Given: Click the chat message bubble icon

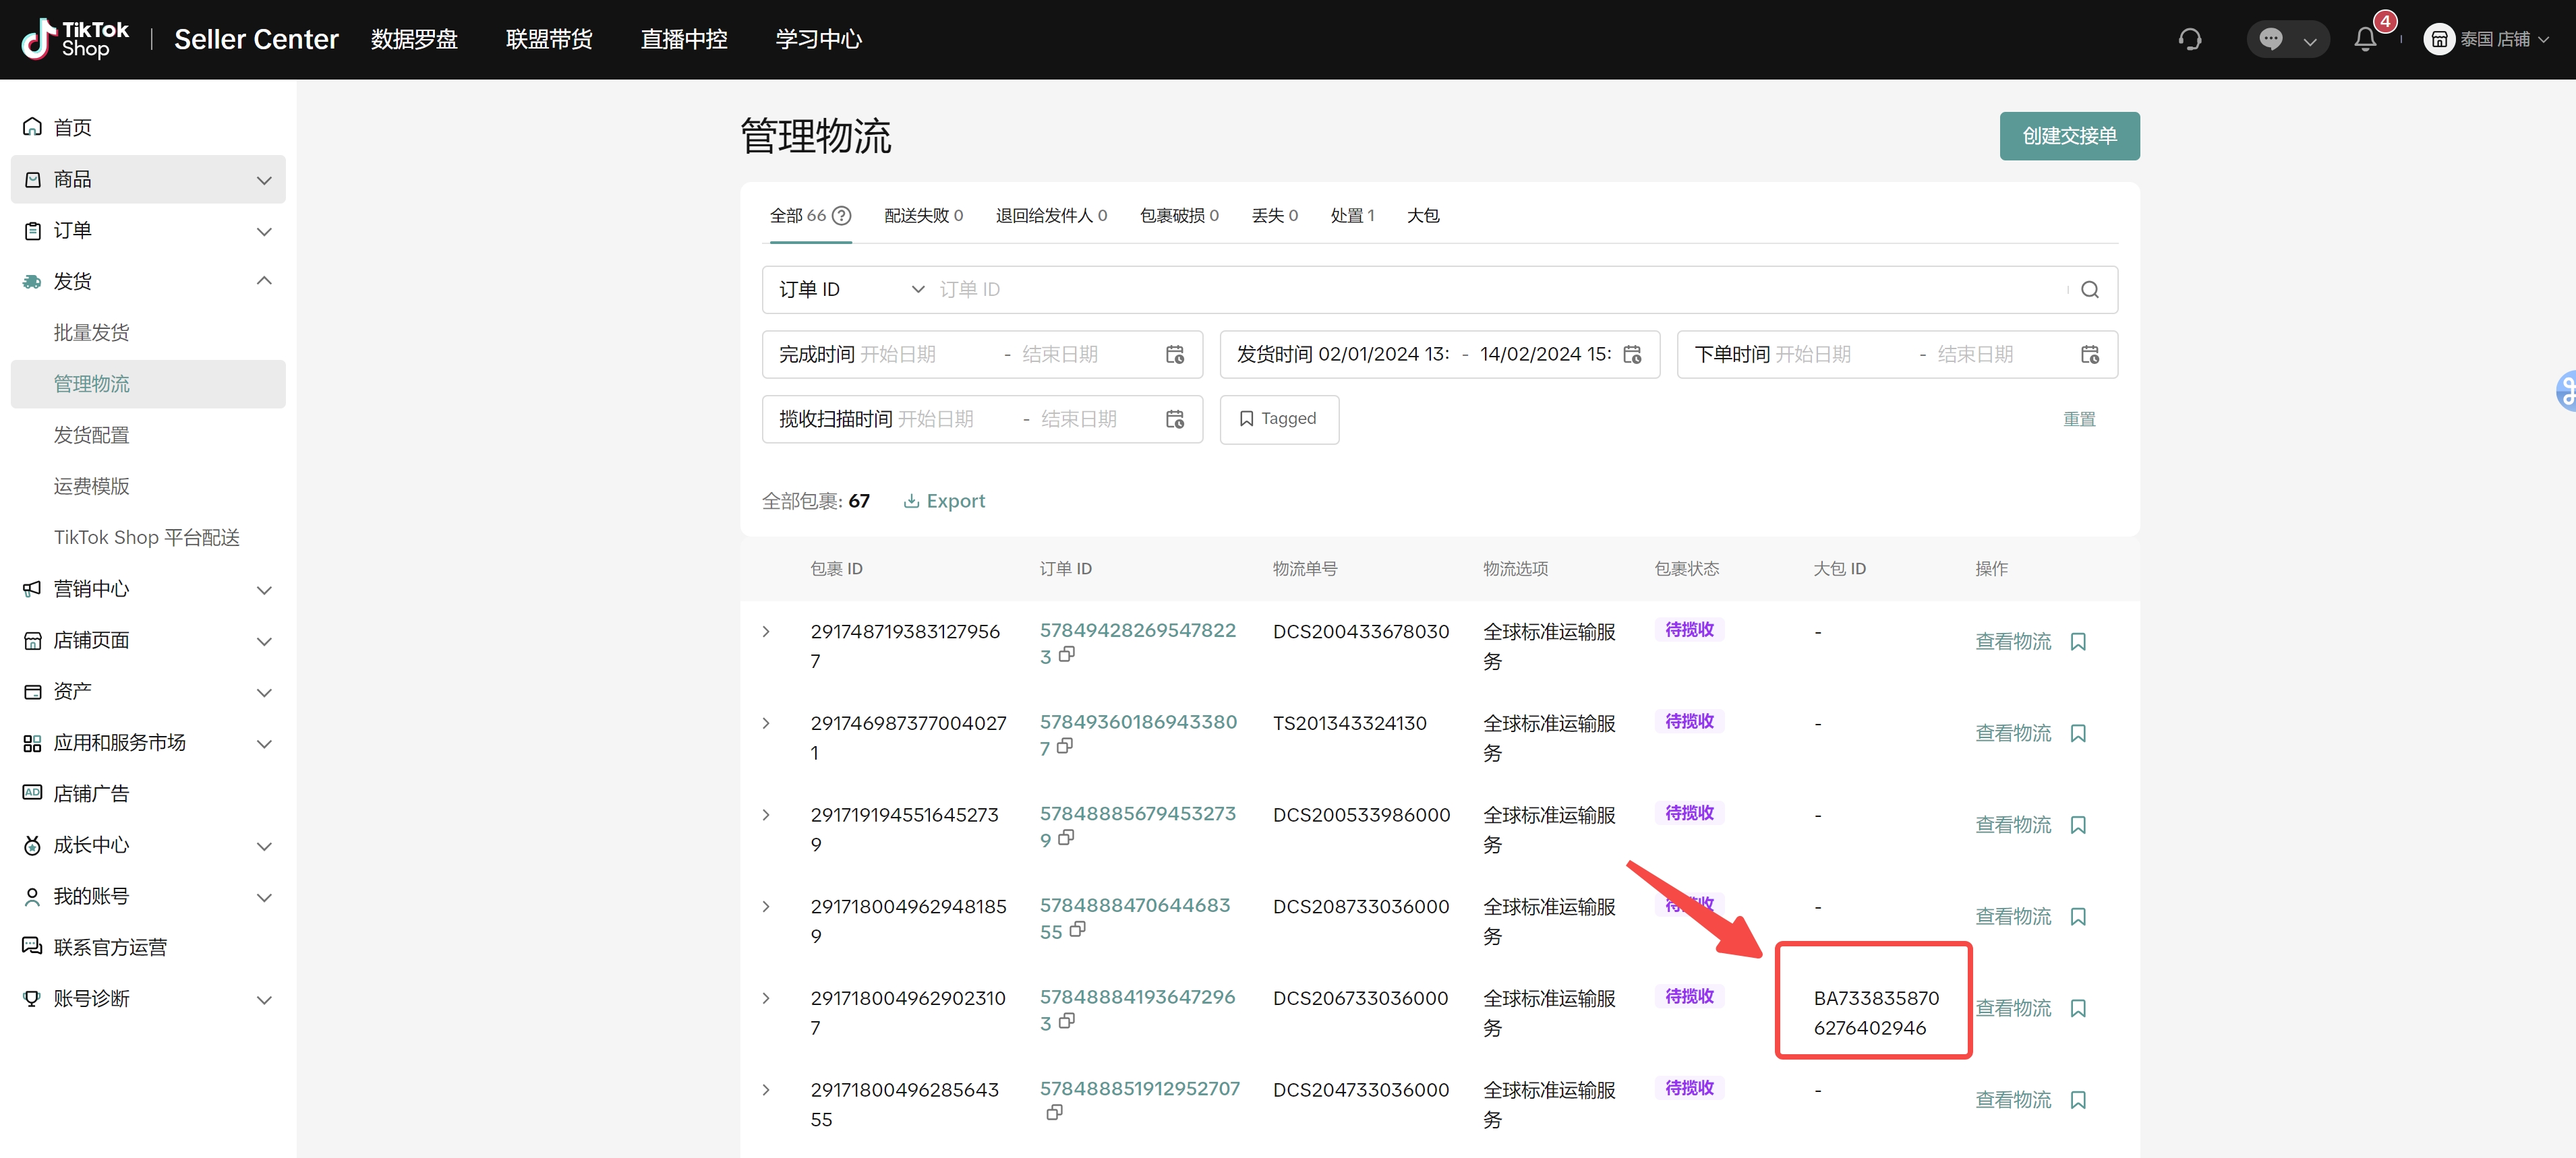Looking at the screenshot, I should pos(2271,39).
